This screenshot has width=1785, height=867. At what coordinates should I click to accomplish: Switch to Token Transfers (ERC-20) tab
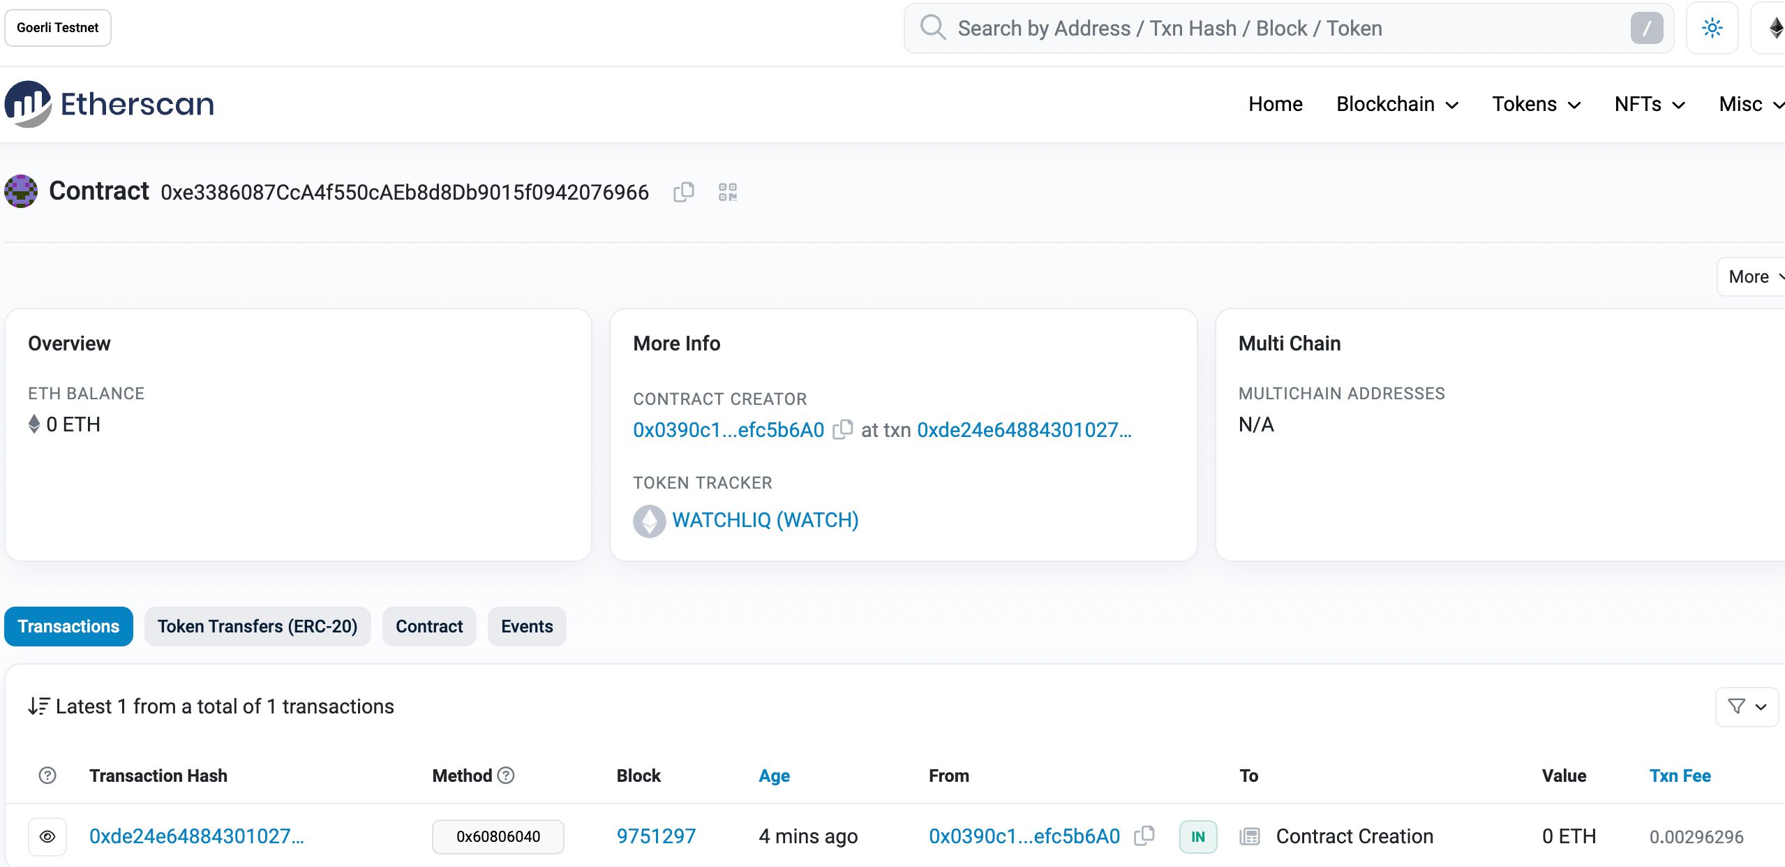pyautogui.click(x=257, y=626)
